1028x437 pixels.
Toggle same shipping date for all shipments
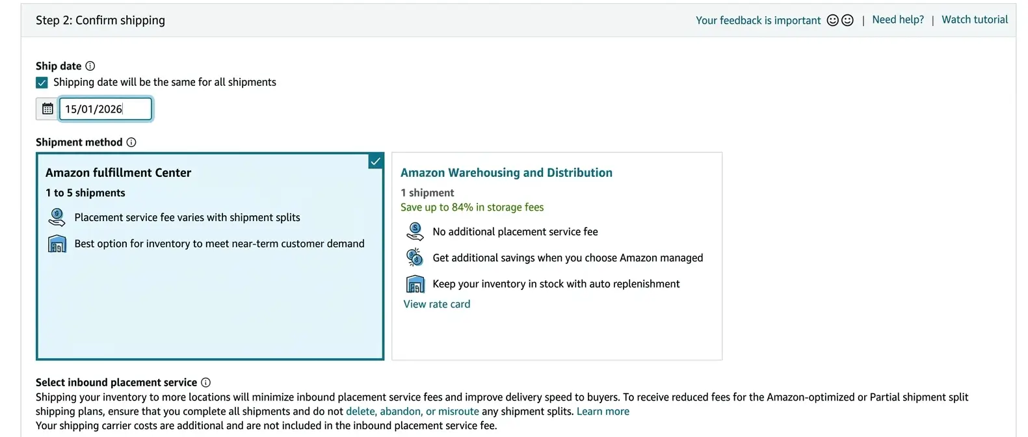coord(42,83)
